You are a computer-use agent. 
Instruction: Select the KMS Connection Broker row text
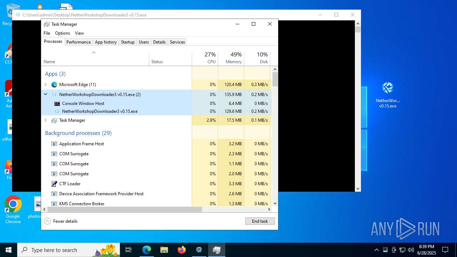pos(82,204)
